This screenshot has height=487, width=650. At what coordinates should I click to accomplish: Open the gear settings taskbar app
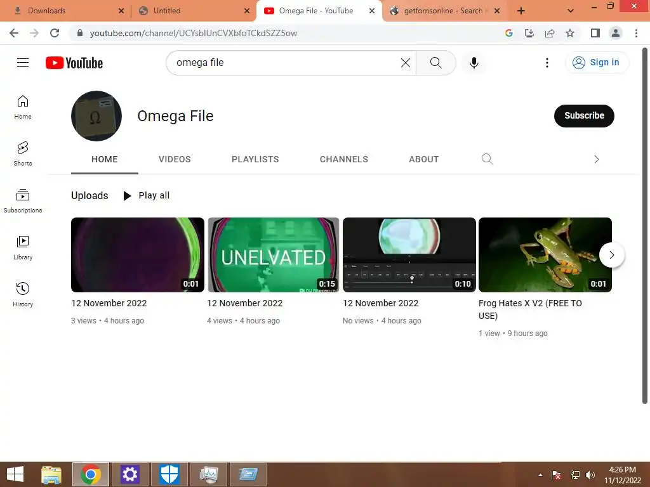pos(129,474)
